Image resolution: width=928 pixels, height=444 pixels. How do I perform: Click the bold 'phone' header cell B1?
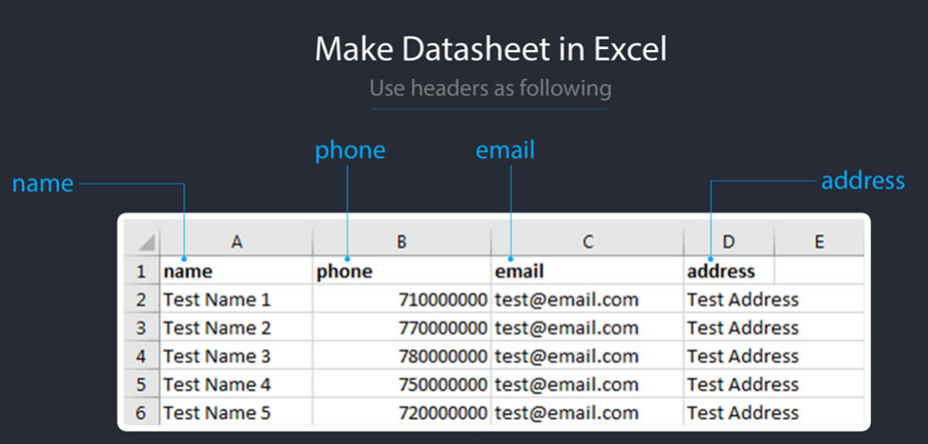pyautogui.click(x=402, y=271)
